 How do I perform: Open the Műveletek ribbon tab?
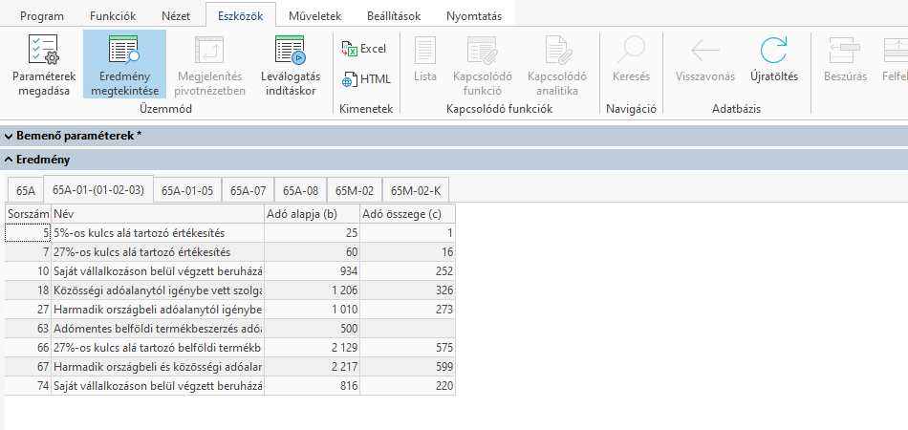315,16
